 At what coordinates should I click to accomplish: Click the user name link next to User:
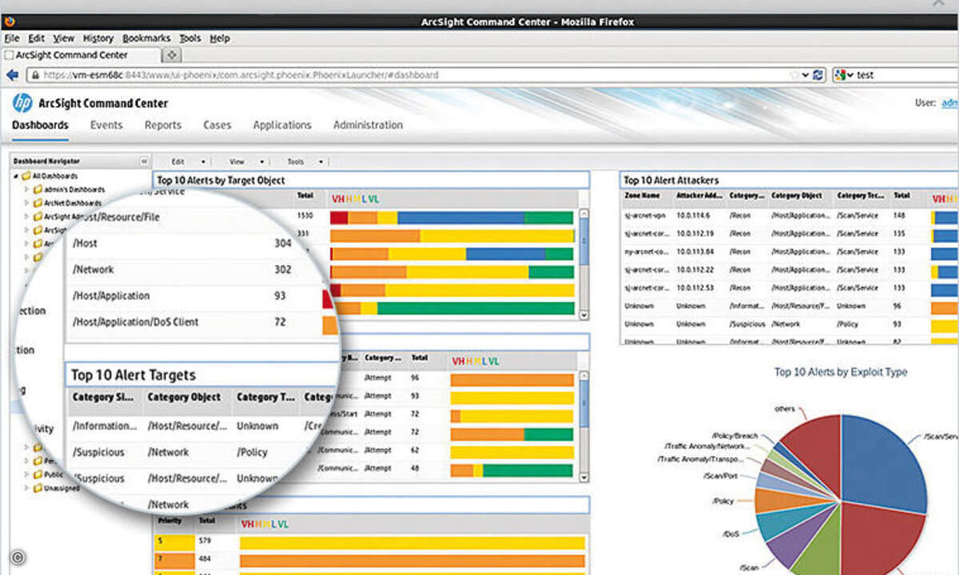(950, 103)
